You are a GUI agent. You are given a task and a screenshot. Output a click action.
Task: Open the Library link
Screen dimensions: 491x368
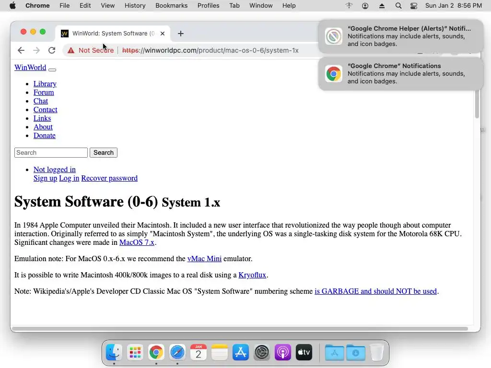click(45, 84)
